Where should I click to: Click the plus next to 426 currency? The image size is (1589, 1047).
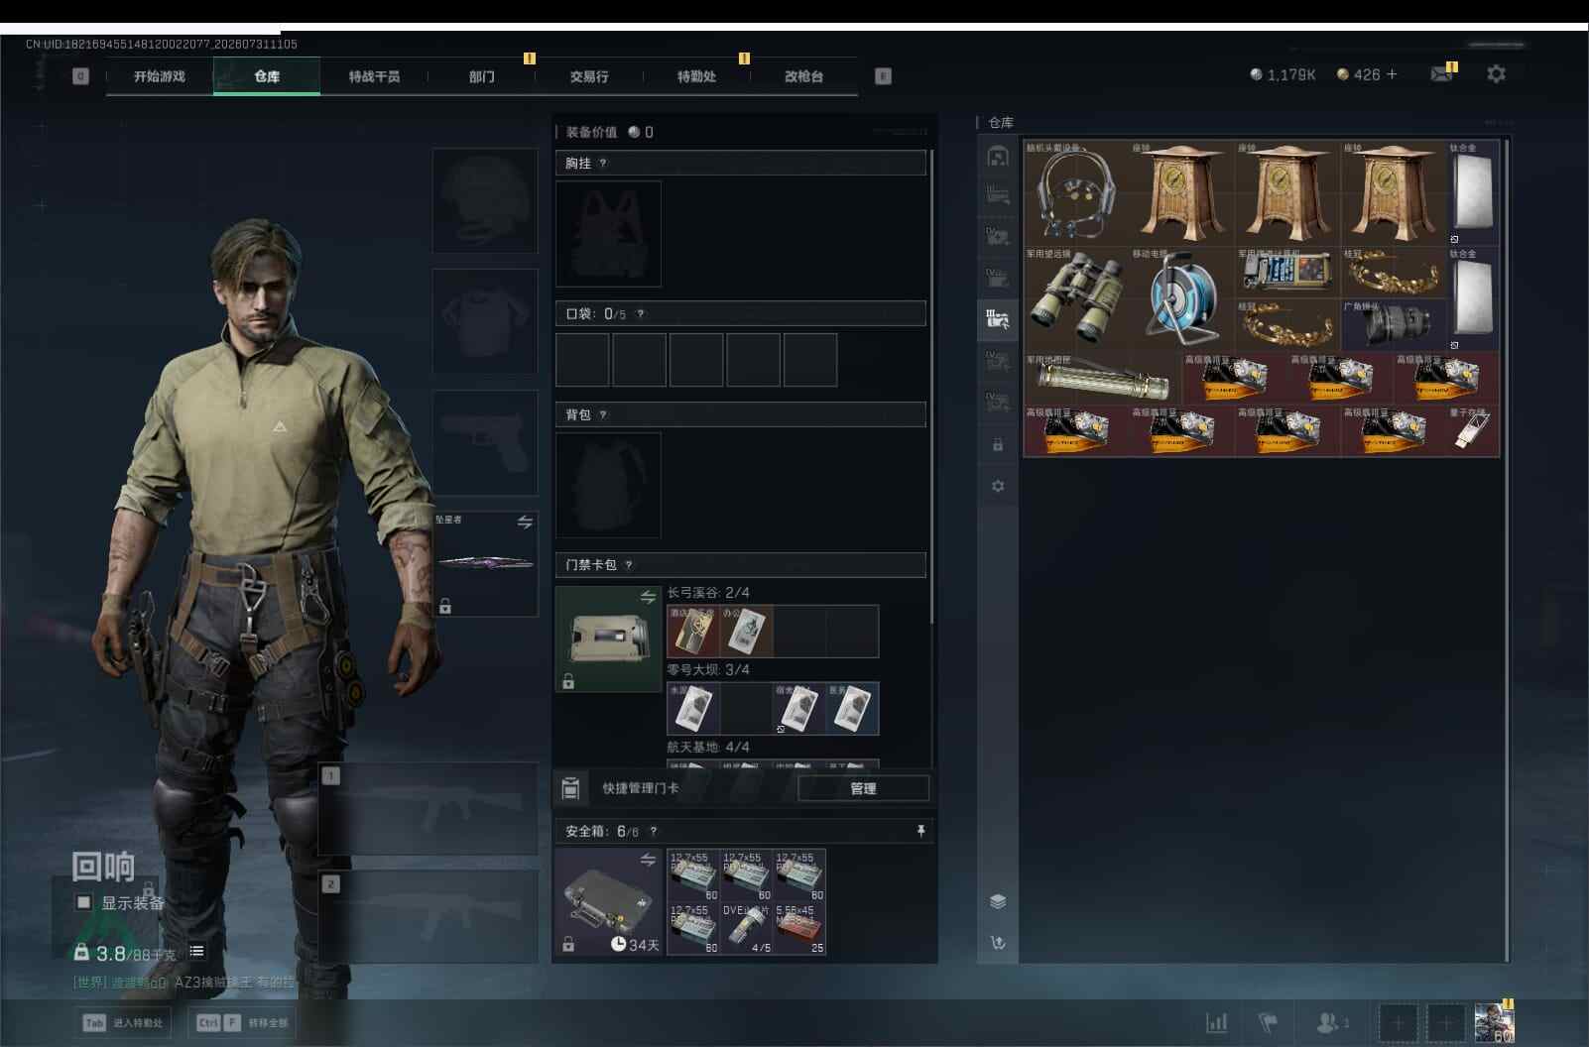point(1392,74)
